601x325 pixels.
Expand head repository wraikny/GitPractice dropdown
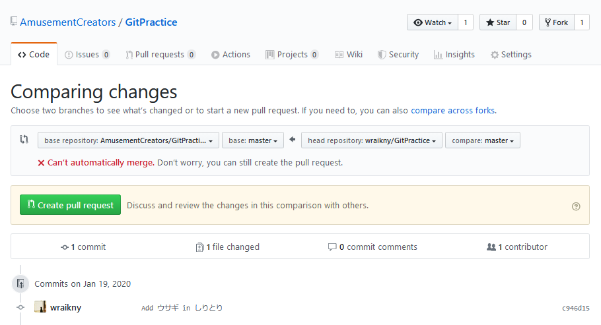372,140
